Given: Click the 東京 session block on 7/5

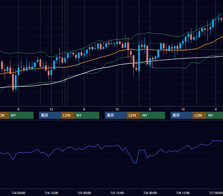Looking at the screenshot, I should [116, 115].
